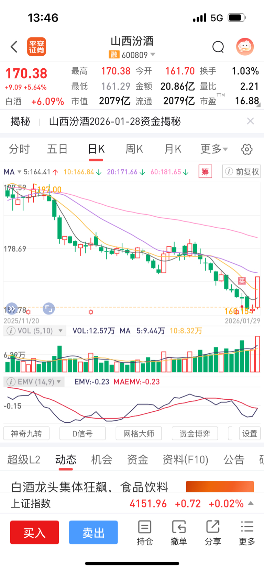Open the indicator 设置 button

(x=250, y=434)
